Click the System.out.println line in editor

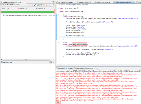tap(80, 55)
